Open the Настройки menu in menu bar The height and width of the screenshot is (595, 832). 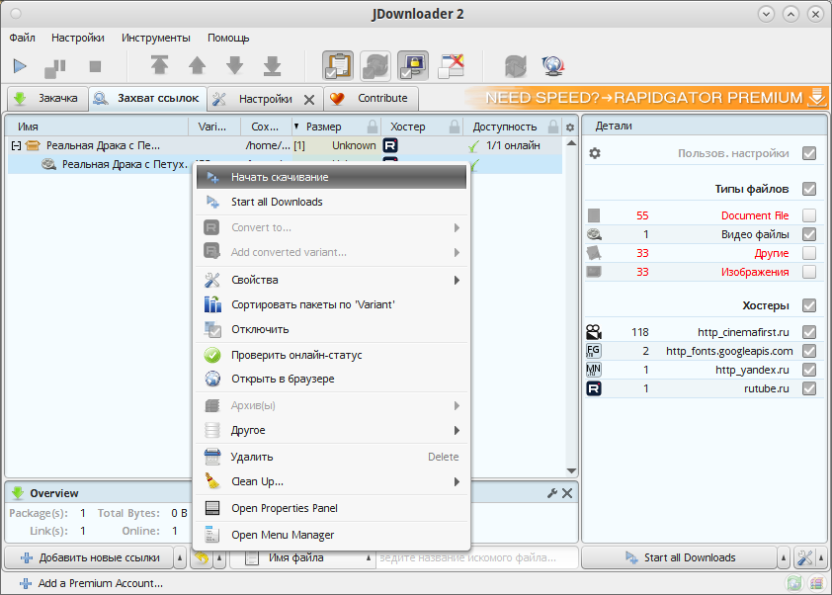tap(78, 38)
